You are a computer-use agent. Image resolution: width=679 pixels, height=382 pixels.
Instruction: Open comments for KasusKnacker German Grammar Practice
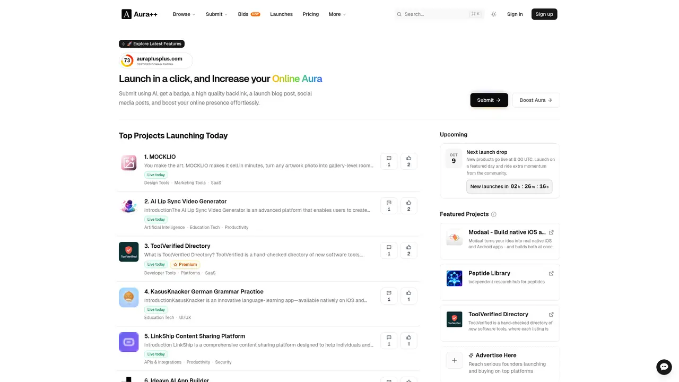click(389, 296)
